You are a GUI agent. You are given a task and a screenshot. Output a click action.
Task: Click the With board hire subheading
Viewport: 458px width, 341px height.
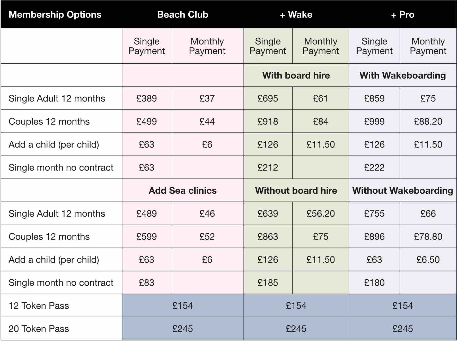[x=296, y=75]
